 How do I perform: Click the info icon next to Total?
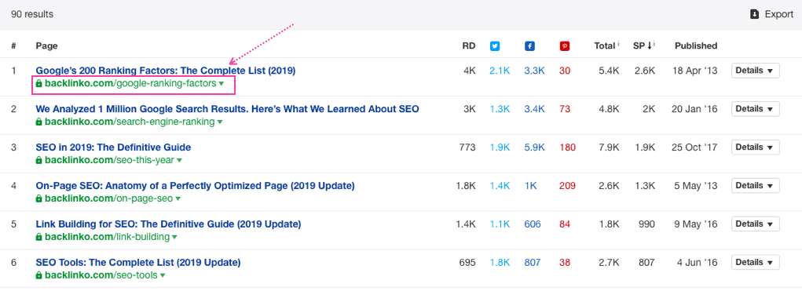618,44
